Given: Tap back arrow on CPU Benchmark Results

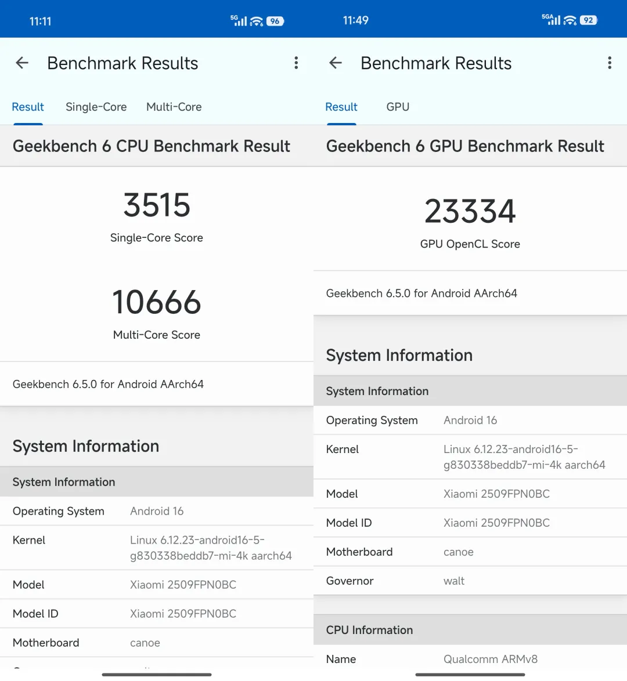Looking at the screenshot, I should tap(22, 63).
